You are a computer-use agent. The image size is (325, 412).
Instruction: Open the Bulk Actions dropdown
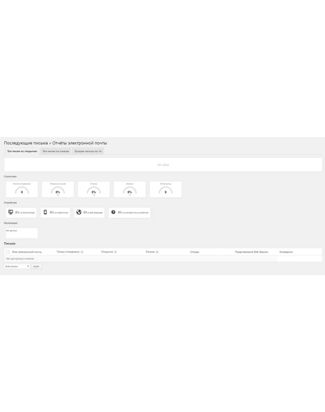(x=17, y=266)
